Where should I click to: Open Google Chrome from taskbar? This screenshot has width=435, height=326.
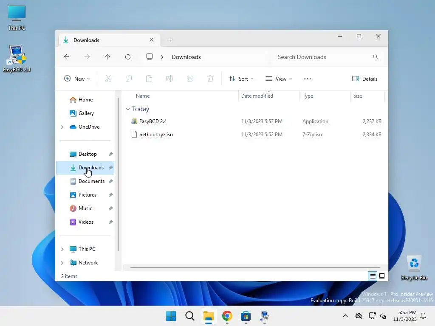tap(227, 316)
